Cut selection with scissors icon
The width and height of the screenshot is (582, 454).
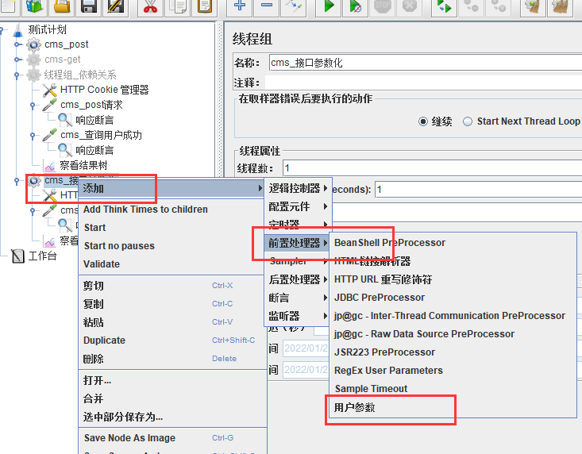(x=150, y=6)
